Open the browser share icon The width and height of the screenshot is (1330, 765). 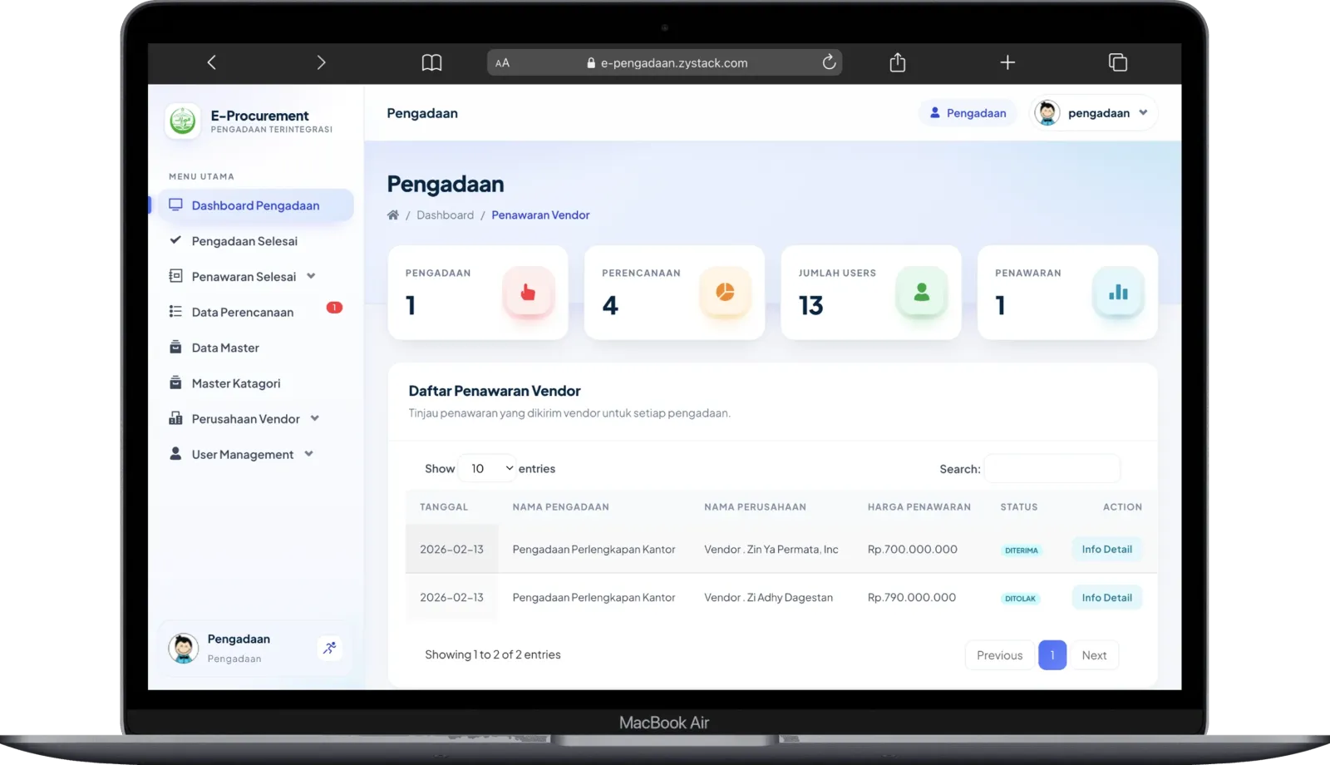pyautogui.click(x=898, y=62)
